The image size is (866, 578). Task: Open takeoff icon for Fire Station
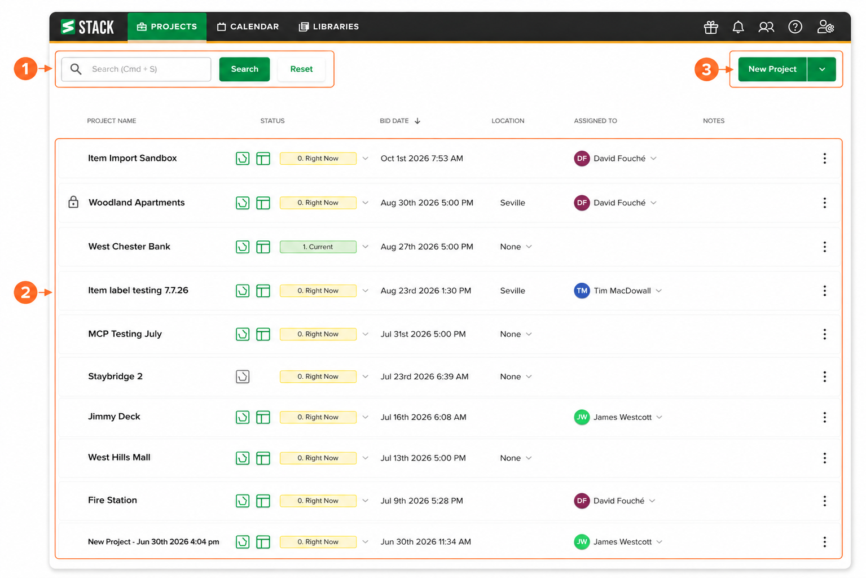tap(243, 501)
